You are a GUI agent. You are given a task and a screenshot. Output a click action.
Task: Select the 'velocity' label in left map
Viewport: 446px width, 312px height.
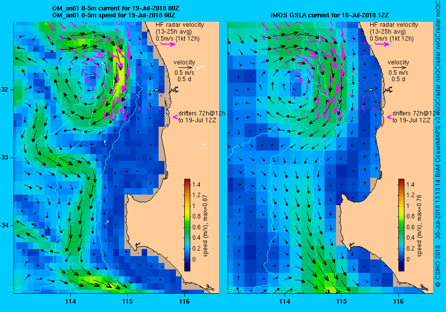tap(184, 62)
